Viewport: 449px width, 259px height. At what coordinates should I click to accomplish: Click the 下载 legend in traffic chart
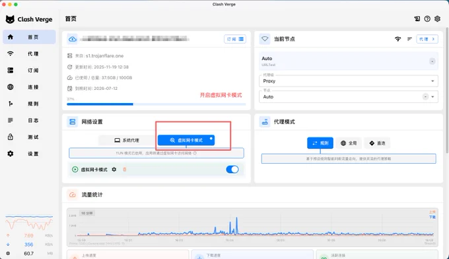(x=432, y=217)
